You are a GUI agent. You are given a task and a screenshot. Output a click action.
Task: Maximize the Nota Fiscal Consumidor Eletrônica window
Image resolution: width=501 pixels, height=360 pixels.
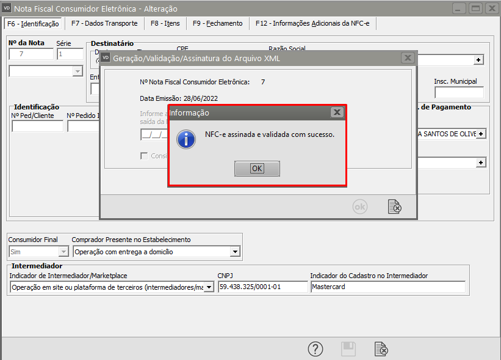(475, 9)
